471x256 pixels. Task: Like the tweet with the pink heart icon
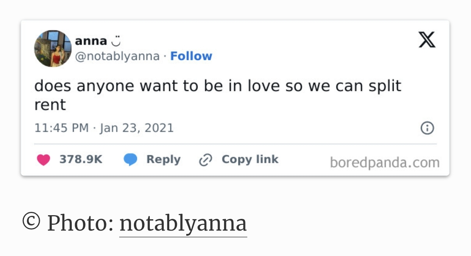tap(43, 160)
